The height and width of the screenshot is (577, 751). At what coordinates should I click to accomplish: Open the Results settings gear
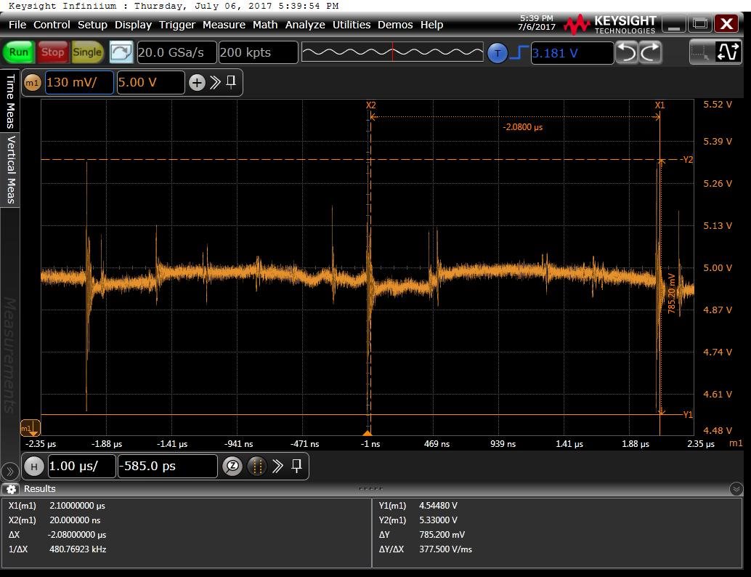pyautogui.click(x=12, y=489)
